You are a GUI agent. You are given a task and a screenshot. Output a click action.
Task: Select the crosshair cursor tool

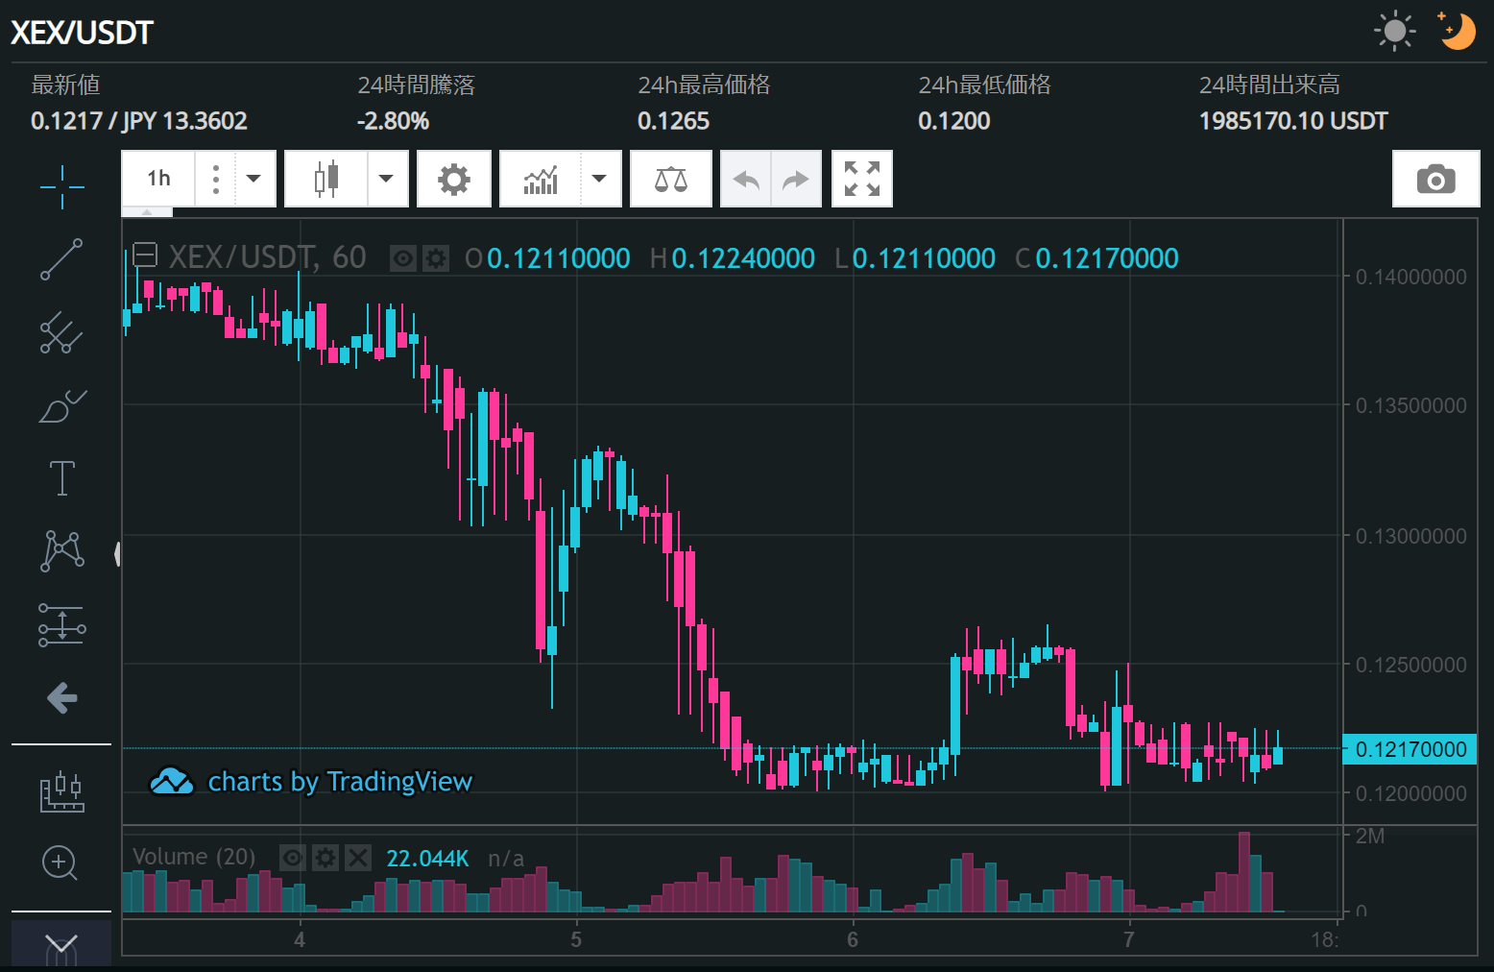click(x=61, y=185)
